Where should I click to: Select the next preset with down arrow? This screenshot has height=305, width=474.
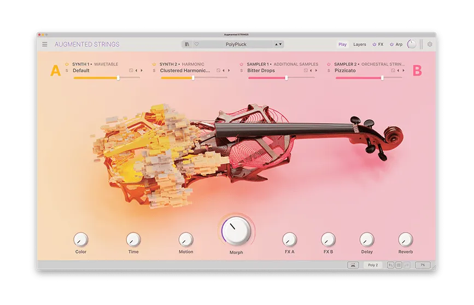[280, 44]
